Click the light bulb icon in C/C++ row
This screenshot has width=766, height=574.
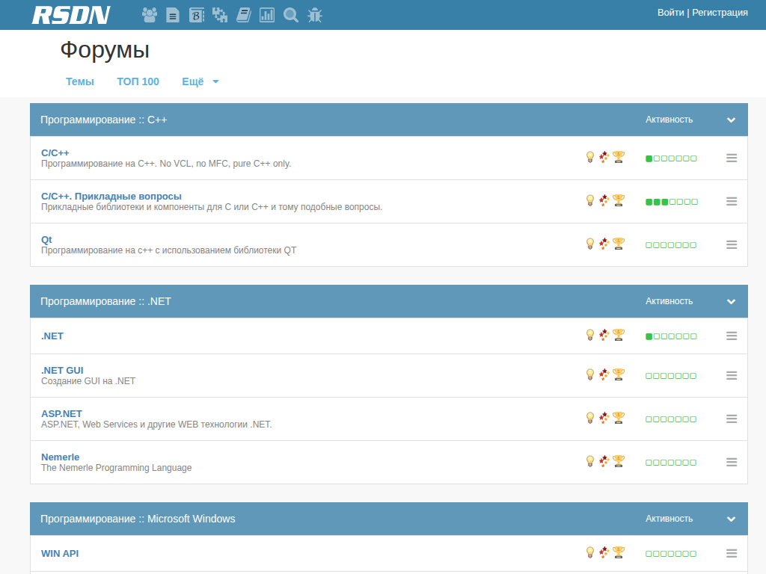(589, 157)
